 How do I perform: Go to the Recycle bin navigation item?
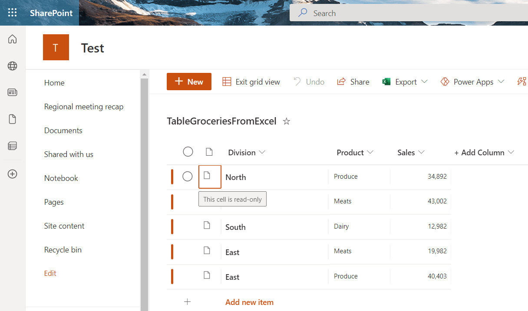pyautogui.click(x=63, y=249)
